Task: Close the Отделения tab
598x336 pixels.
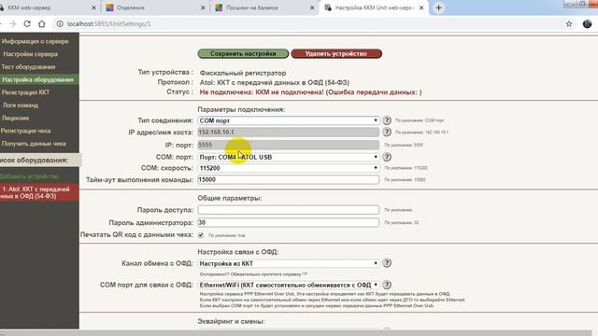Action: tap(203, 7)
